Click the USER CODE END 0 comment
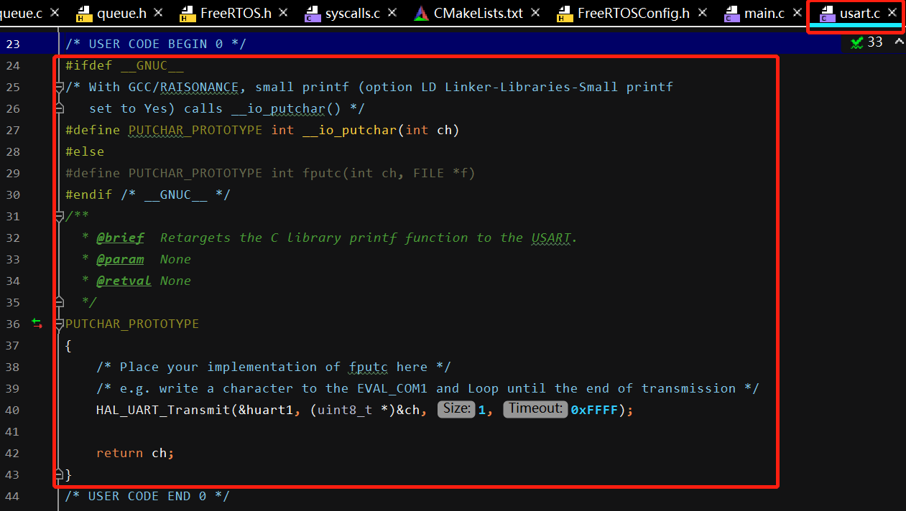The image size is (906, 511). pyautogui.click(x=147, y=496)
